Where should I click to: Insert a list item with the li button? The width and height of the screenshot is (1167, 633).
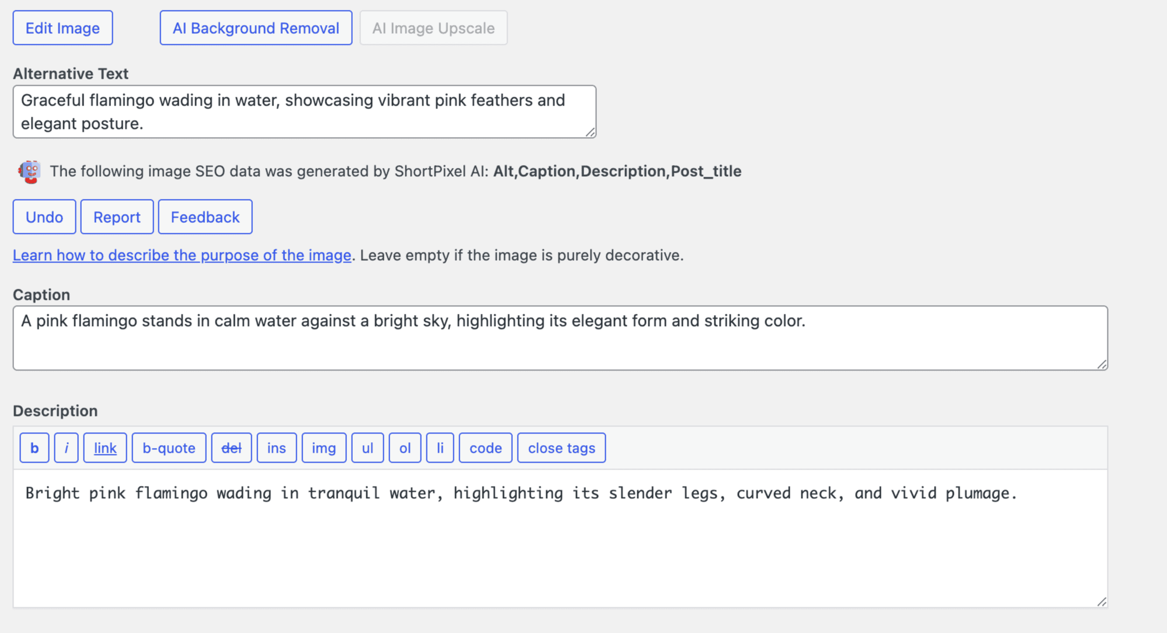[440, 448]
